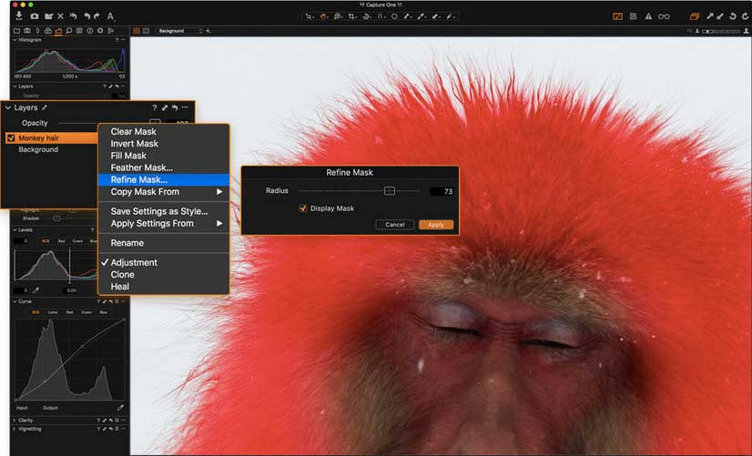Select the pointer Select cursor tool
The width and height of the screenshot is (752, 456).
tap(310, 16)
